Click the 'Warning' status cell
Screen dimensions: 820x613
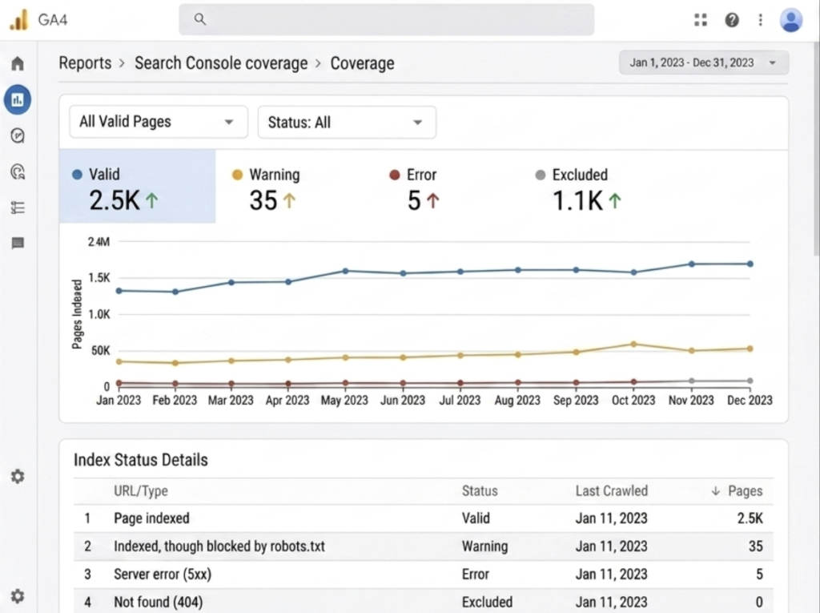[484, 546]
